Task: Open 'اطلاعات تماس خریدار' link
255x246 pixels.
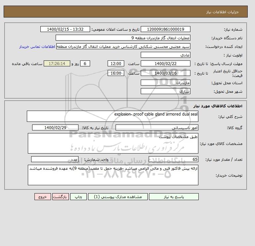Action: [x=37, y=47]
